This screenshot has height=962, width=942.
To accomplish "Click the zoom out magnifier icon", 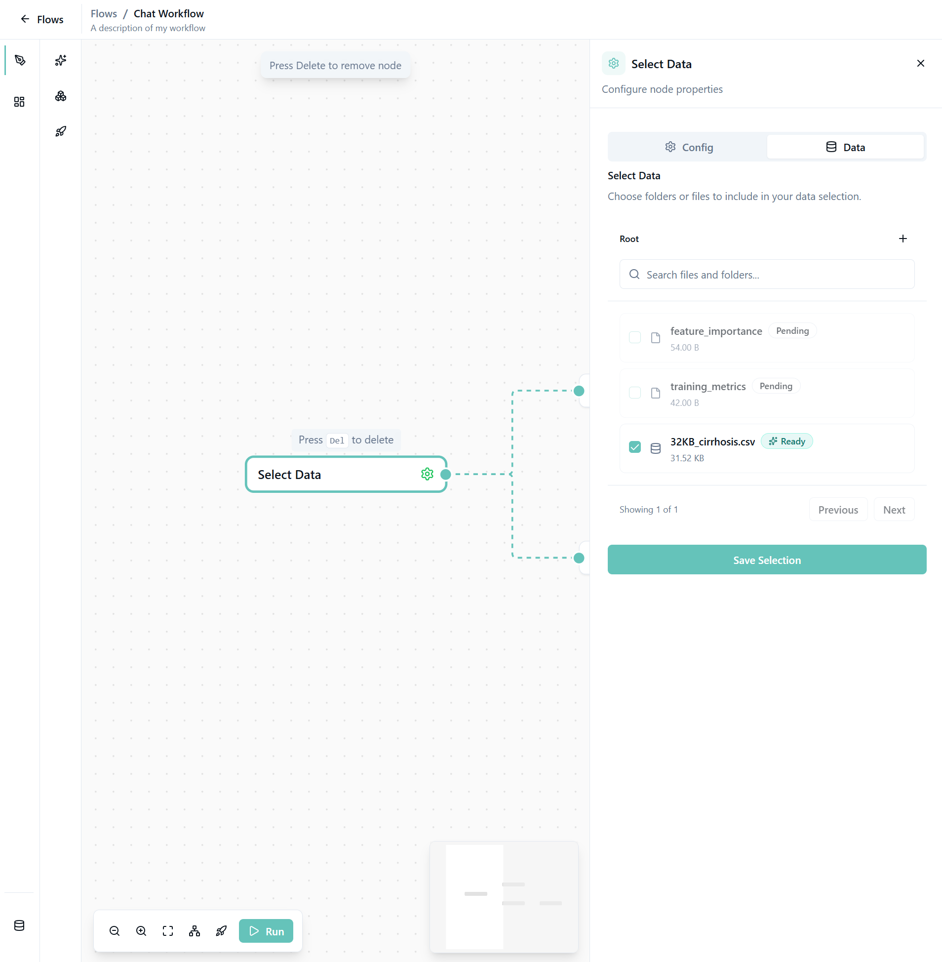I will 114,931.
